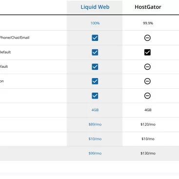Click the $130/mo total price
Screen dimensions: 179x179
148,153
